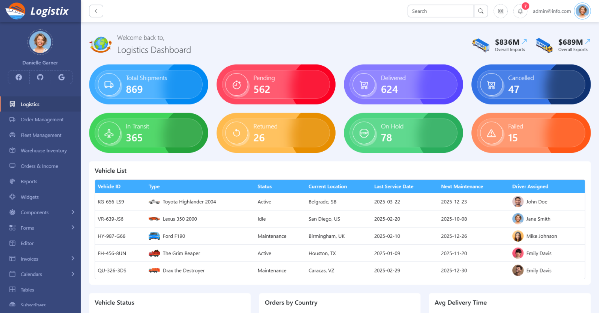Click the truck icon on Total Shipments card
The width and height of the screenshot is (599, 313).
point(109,85)
